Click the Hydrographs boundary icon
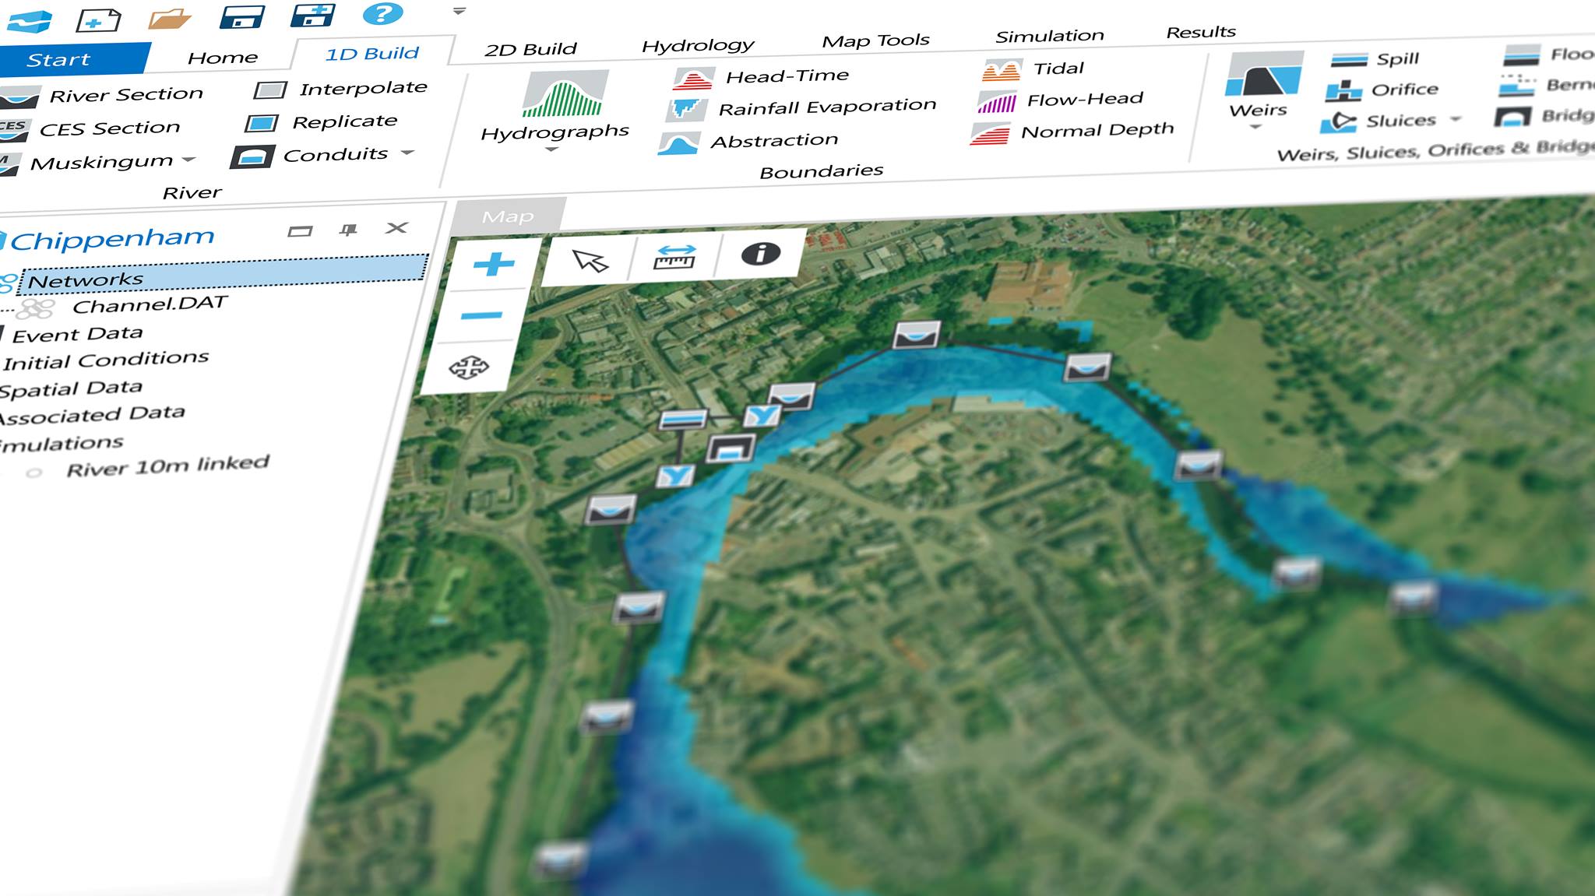This screenshot has height=896, width=1595. [564, 93]
